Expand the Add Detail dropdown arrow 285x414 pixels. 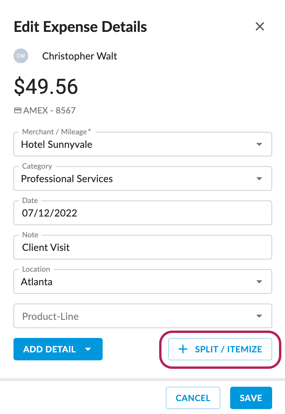pyautogui.click(x=89, y=349)
